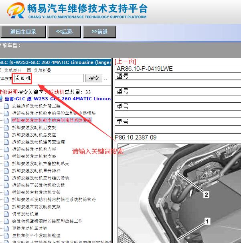Open 拆卸安装发动机舱中的保险丝和继电器模块

[54, 113]
